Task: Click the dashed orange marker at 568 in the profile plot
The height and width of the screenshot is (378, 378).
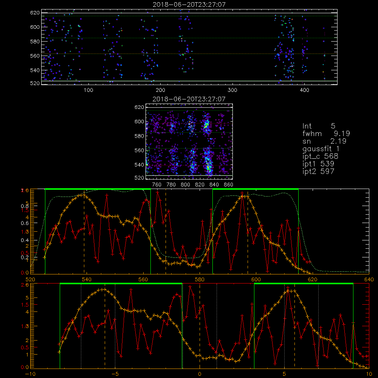Action: pyautogui.click(x=166, y=232)
